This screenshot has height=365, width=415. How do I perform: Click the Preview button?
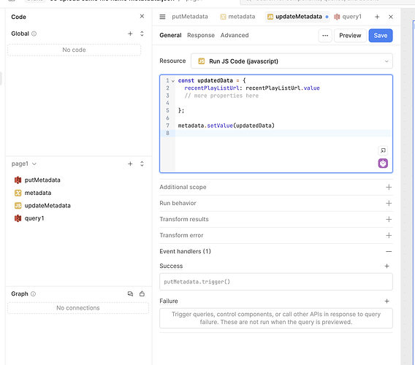coord(350,36)
